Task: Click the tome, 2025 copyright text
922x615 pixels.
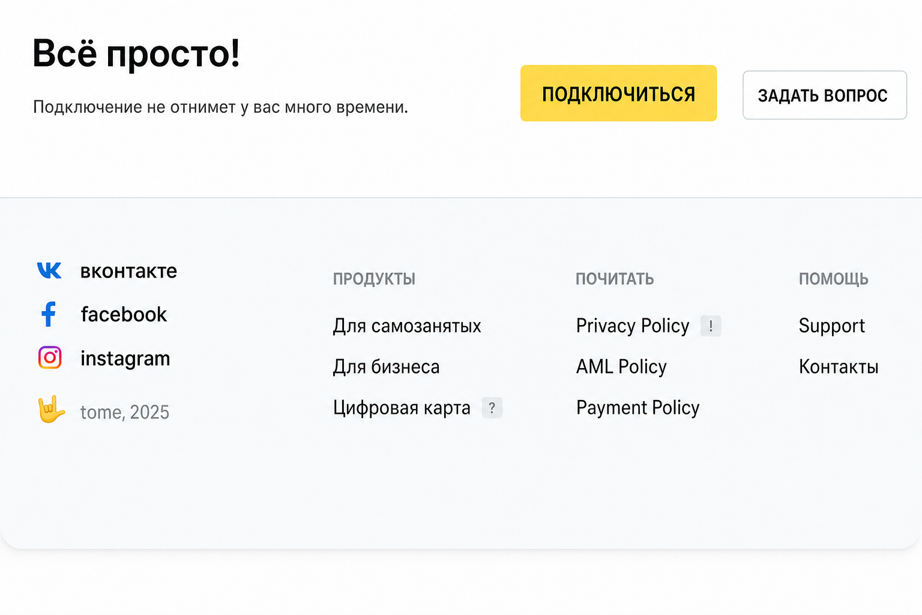Action: point(125,412)
